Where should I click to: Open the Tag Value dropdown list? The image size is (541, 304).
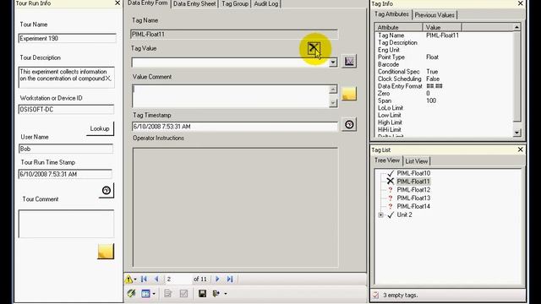[333, 62]
